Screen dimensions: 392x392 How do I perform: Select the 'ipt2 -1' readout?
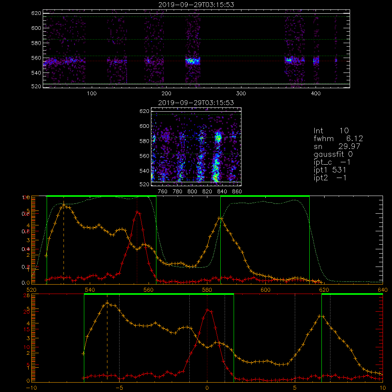pos(330,178)
